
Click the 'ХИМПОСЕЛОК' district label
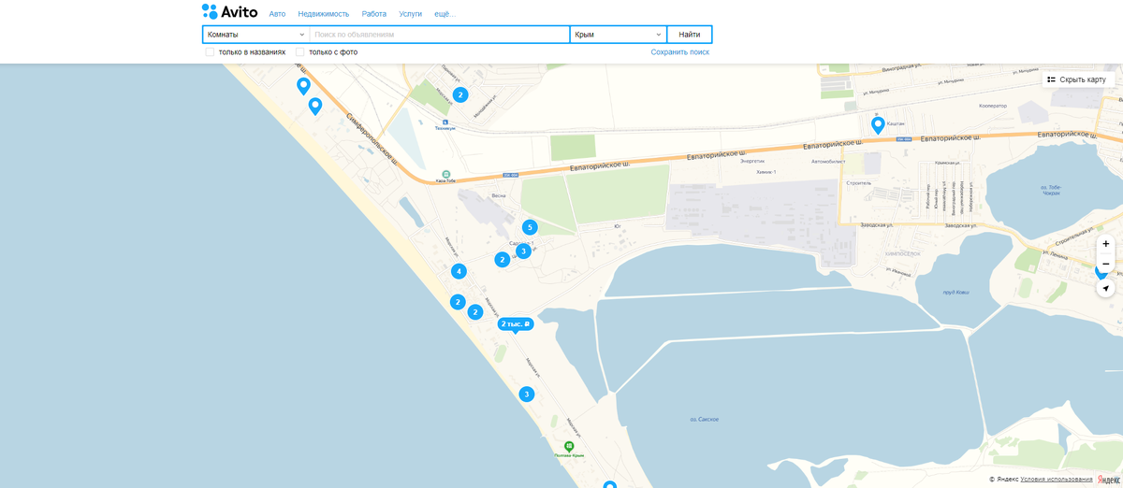coord(902,253)
